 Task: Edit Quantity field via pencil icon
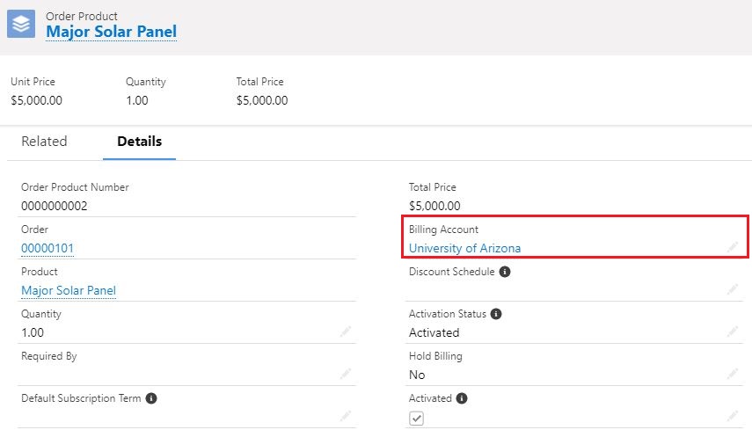(346, 332)
